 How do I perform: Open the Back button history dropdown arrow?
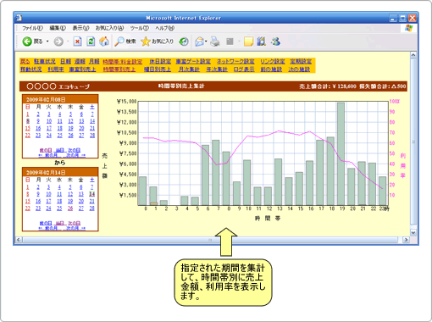click(x=47, y=42)
